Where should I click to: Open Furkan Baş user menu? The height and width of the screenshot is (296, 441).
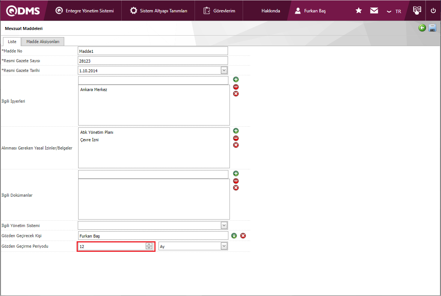click(x=310, y=10)
